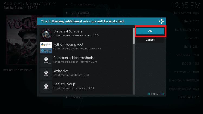Viewport: 203px width, 114px height.
Task: Click SportsDevil - 2018.09.20 in background list
Action: tap(184, 80)
